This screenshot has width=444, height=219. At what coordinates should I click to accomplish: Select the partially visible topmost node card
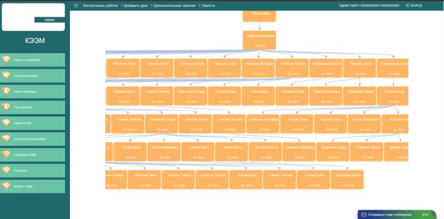click(259, 16)
